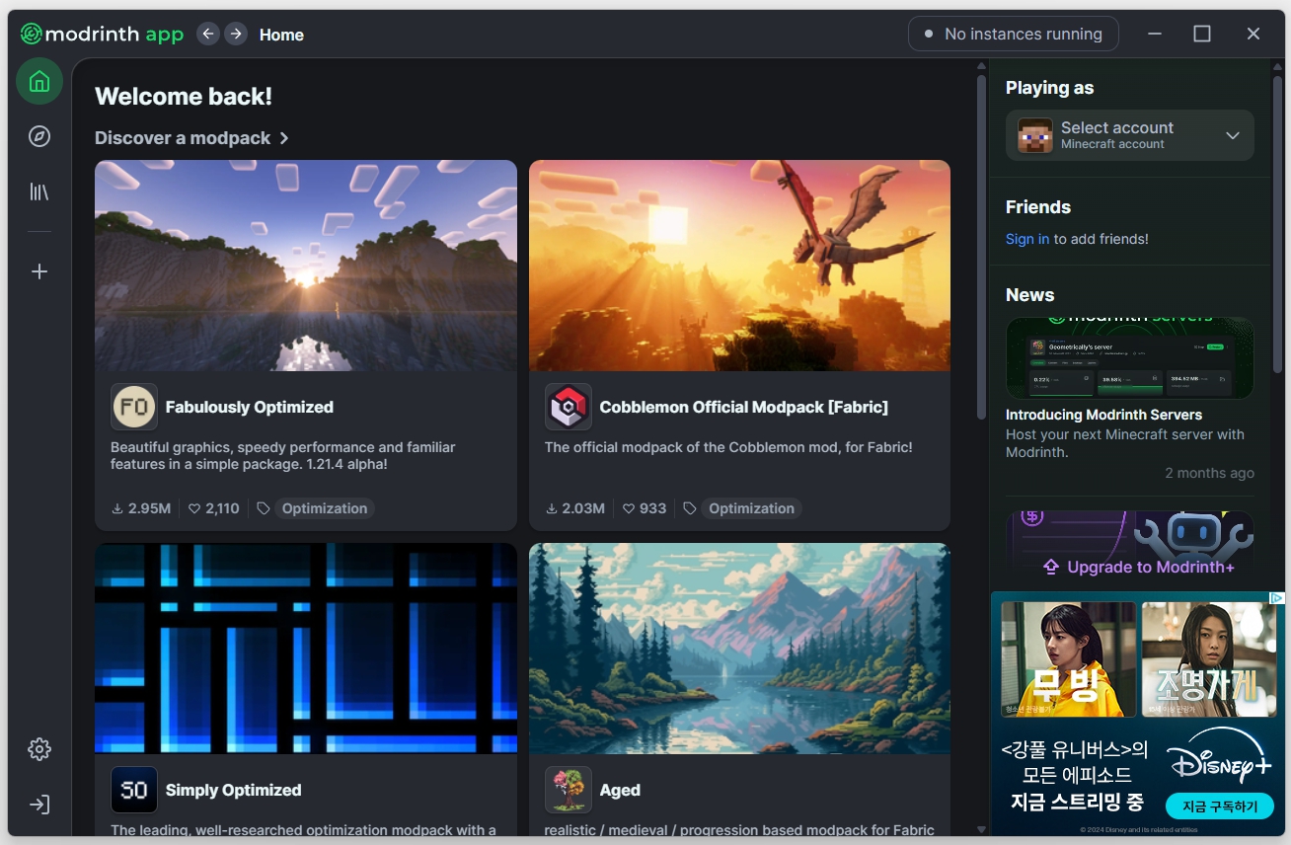Click the main content vertical scrollbar
Viewport: 1291px width, 845px height.
pos(981,247)
